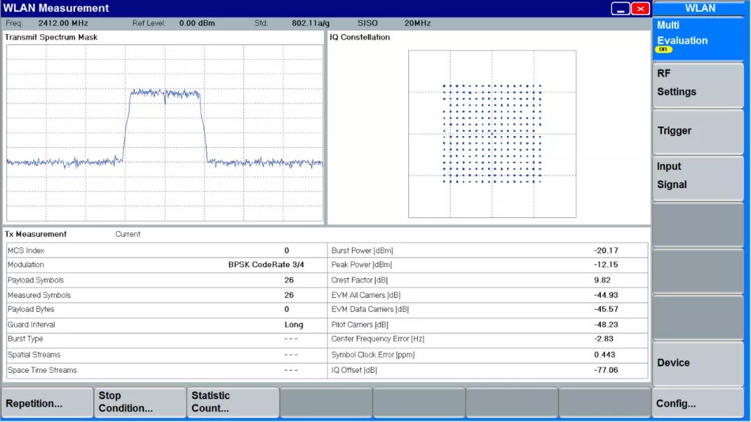Select the Device softkey

[697, 362]
